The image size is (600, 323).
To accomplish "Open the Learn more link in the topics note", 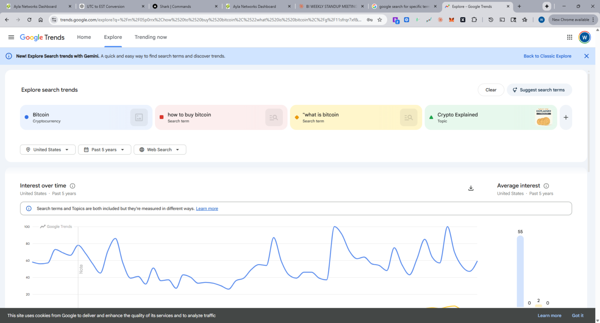I will point(207,208).
